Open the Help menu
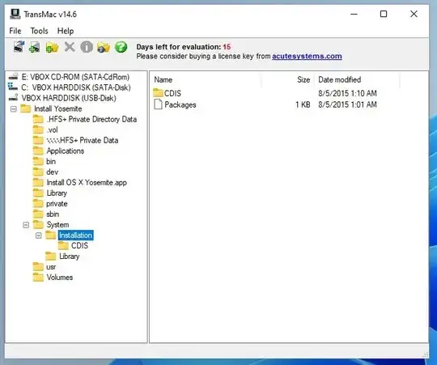 66,31
